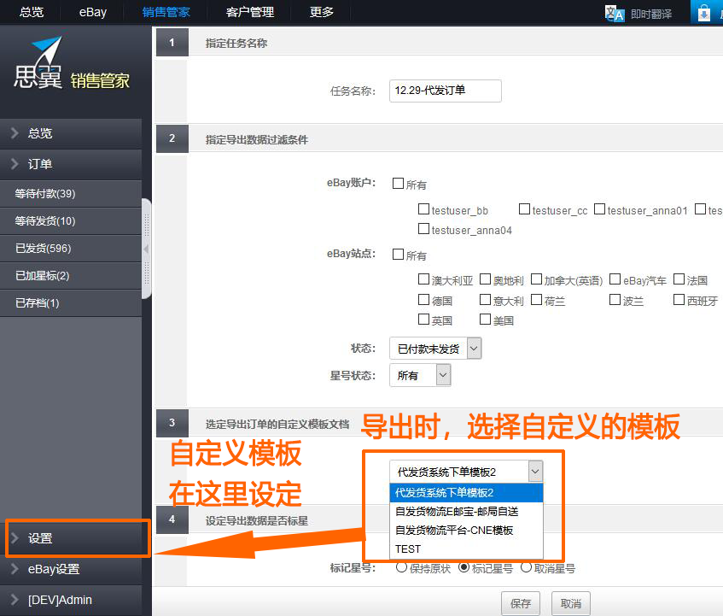This screenshot has height=616, width=723.
Task: Check 所有 under eBay账户
Action: pos(398,184)
